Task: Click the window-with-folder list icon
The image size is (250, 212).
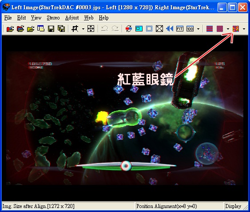Action: pyautogui.click(x=41, y=29)
